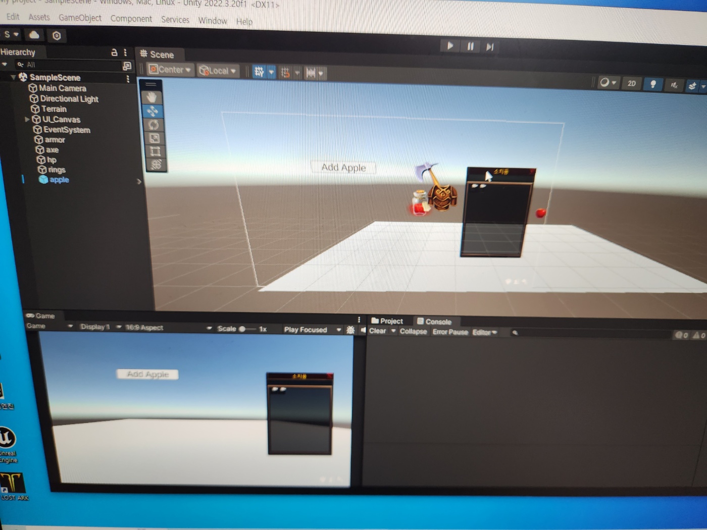
Task: Click the Console warning count icon
Action: [x=698, y=335]
